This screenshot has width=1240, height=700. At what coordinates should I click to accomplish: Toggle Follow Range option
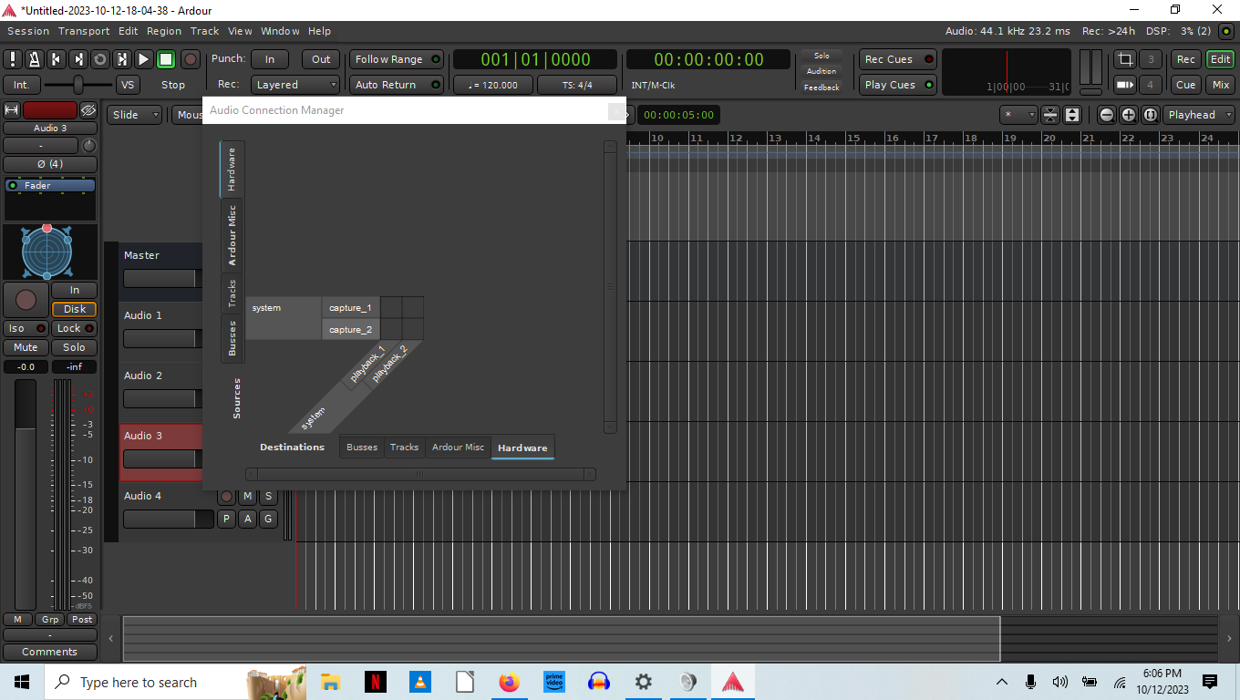(x=397, y=59)
